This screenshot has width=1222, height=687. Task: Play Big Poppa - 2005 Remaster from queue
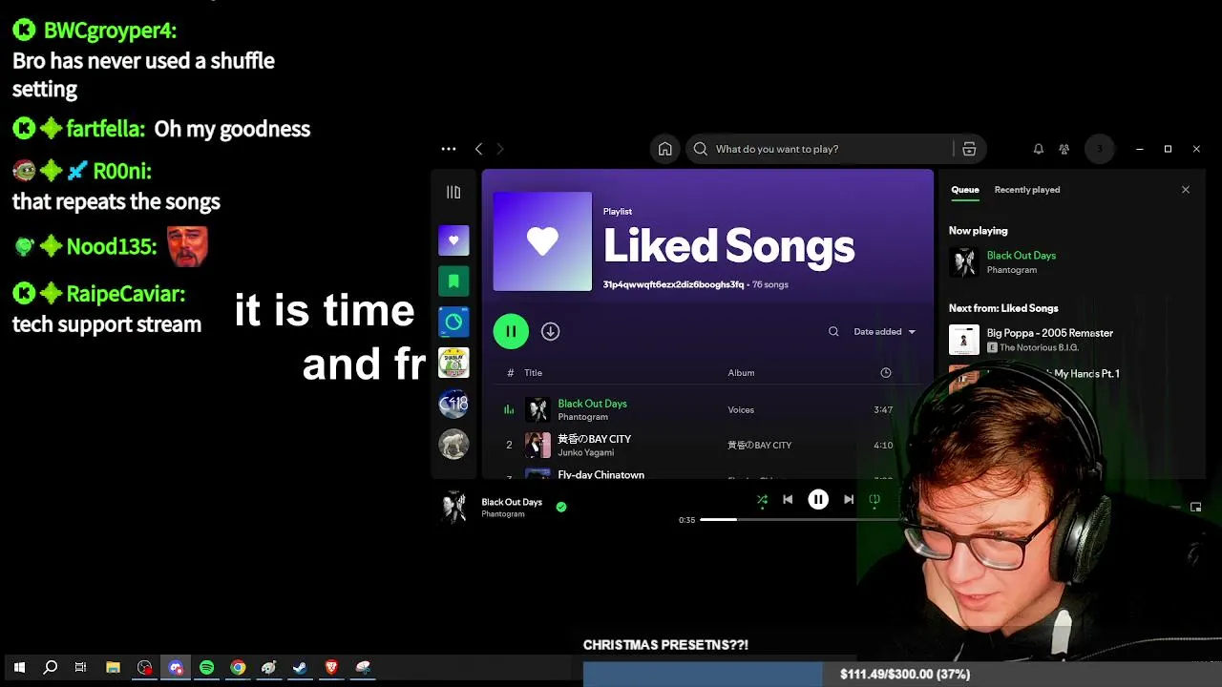pyautogui.click(x=1049, y=333)
